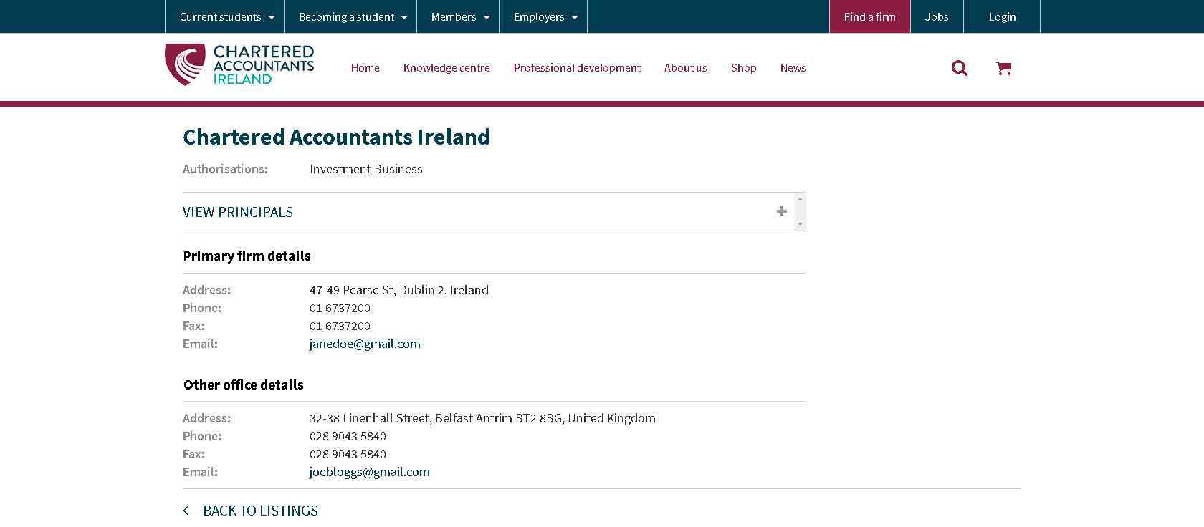Click the Chartered Accountants Ireland logo
The height and width of the screenshot is (527, 1204).
tap(239, 64)
